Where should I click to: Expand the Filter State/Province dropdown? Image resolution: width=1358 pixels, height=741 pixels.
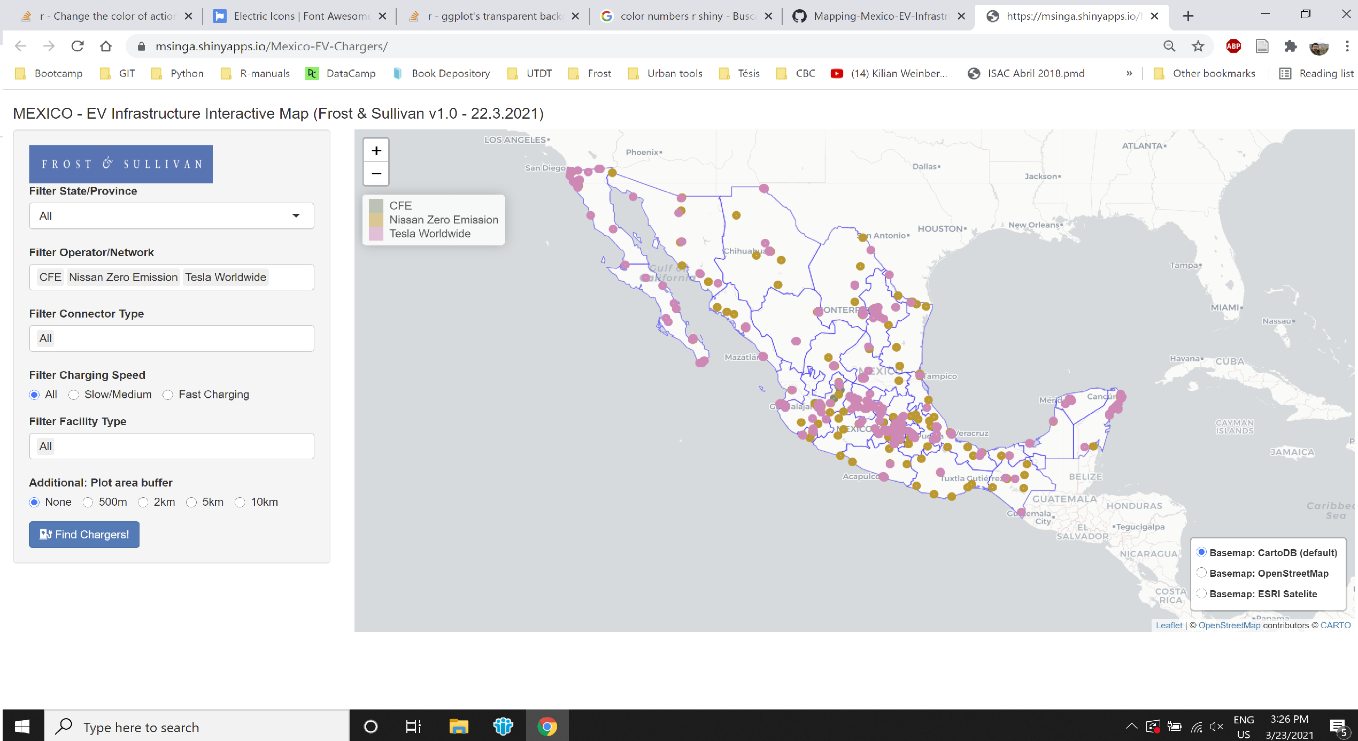point(171,216)
